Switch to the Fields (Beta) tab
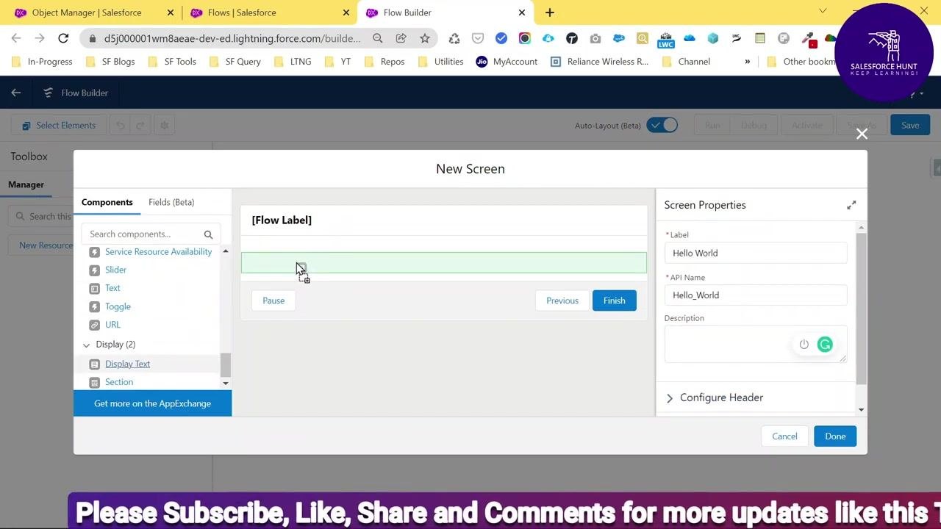The width and height of the screenshot is (941, 529). click(171, 202)
